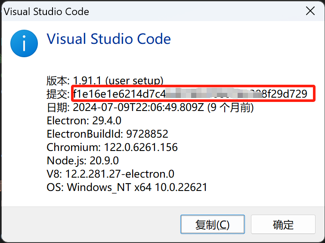This screenshot has height=243, width=325.
Task: Click the Node.js: 20.9.0 line
Action: tap(83, 160)
